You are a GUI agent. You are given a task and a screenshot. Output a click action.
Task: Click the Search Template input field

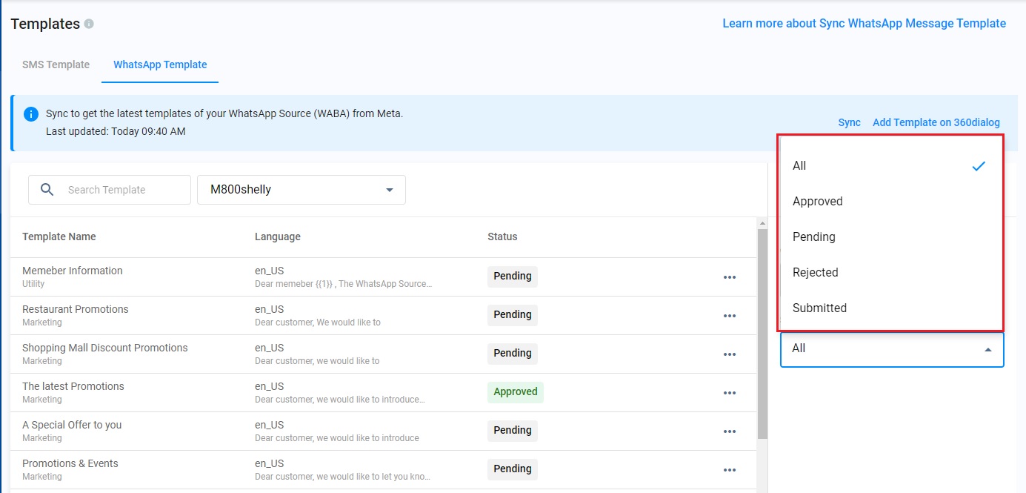pyautogui.click(x=124, y=190)
